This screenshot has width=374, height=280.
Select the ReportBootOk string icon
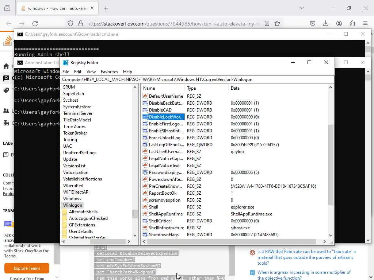click(x=145, y=193)
